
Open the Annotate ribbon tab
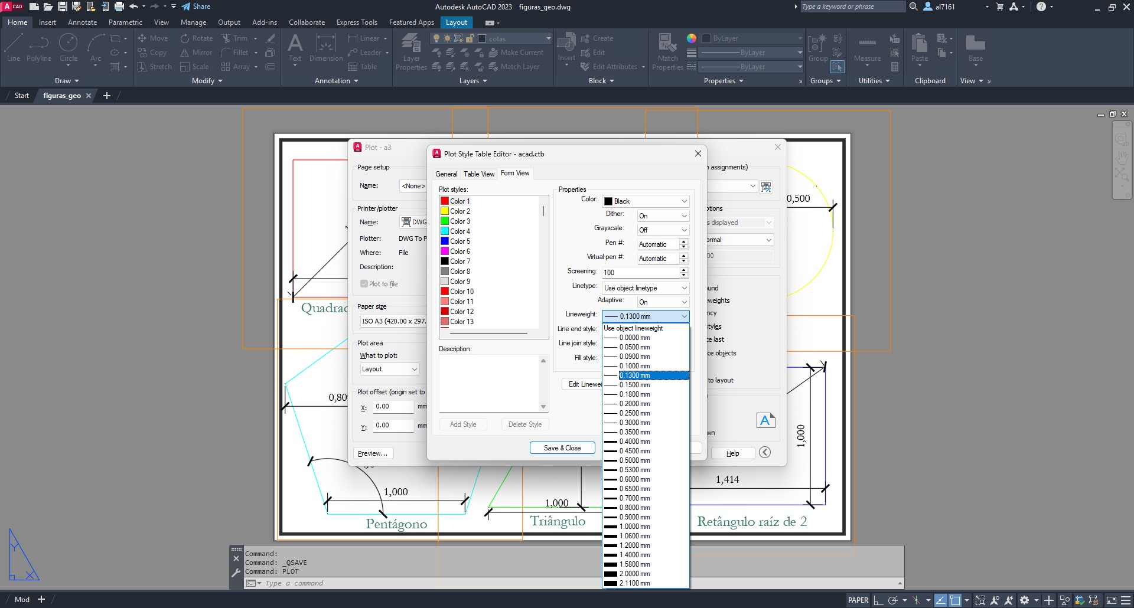(82, 22)
